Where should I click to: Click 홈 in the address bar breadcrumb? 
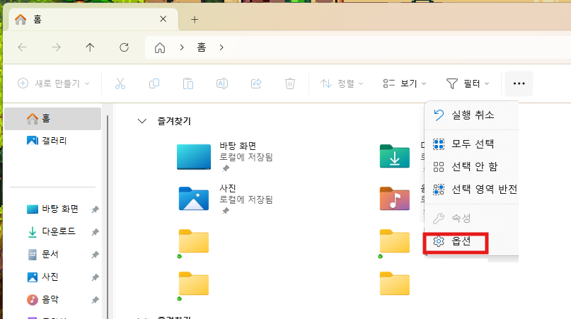(202, 47)
